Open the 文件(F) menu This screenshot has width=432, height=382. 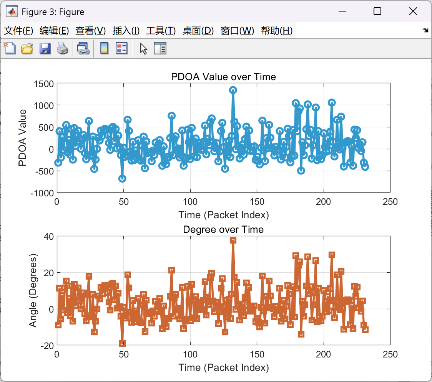click(x=18, y=31)
